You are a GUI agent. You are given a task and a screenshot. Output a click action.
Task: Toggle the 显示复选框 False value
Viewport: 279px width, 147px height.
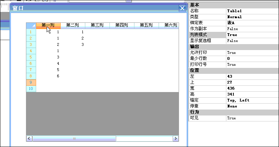(252, 41)
